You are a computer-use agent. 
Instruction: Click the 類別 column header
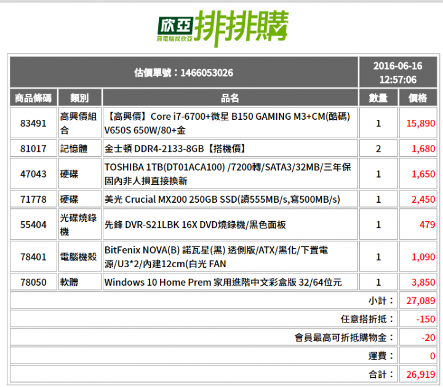coord(79,98)
